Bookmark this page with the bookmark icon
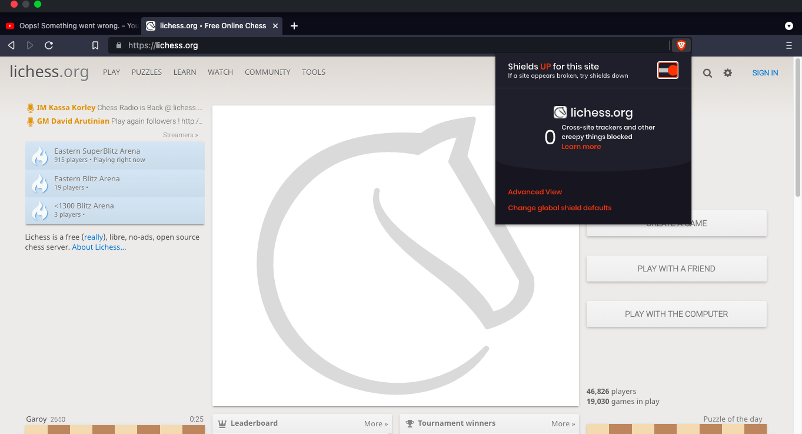The width and height of the screenshot is (802, 434). point(95,45)
